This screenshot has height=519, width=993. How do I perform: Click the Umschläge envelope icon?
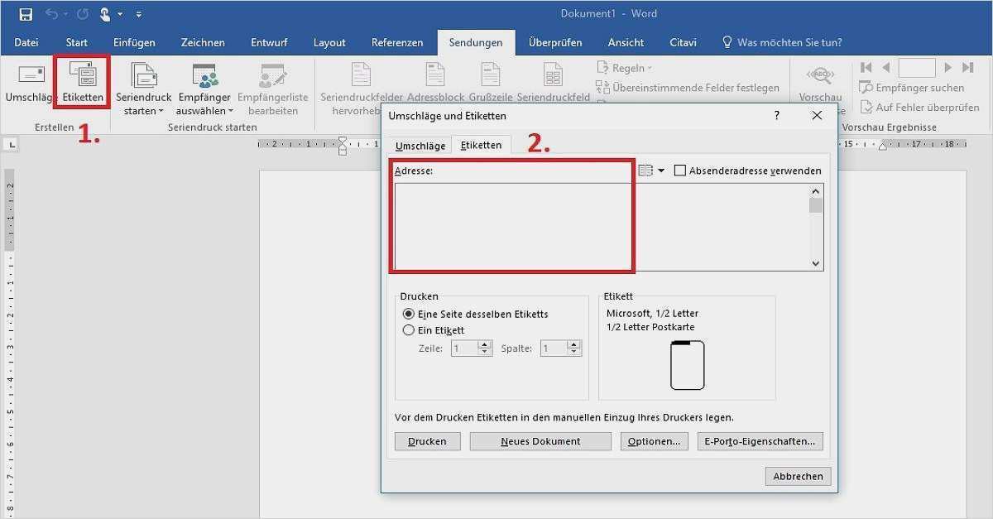(31, 76)
